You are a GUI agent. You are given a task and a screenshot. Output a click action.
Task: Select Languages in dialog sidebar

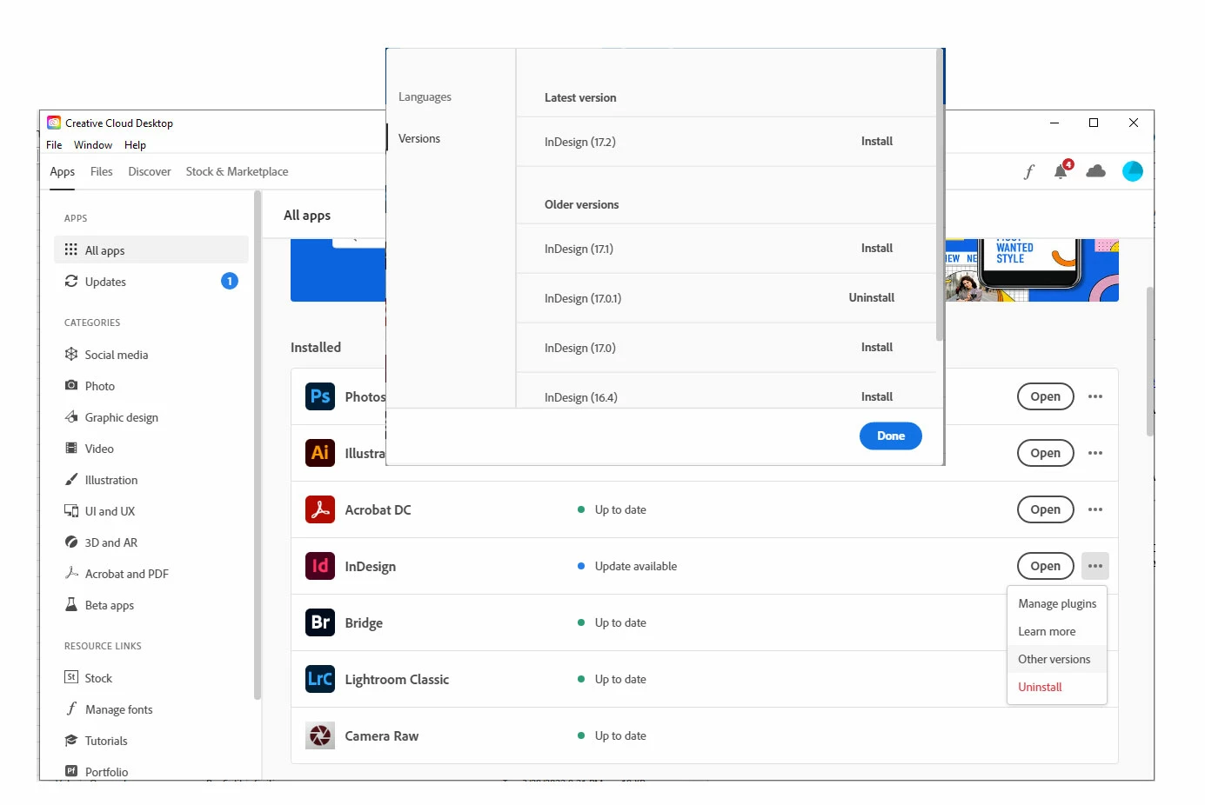(x=425, y=96)
